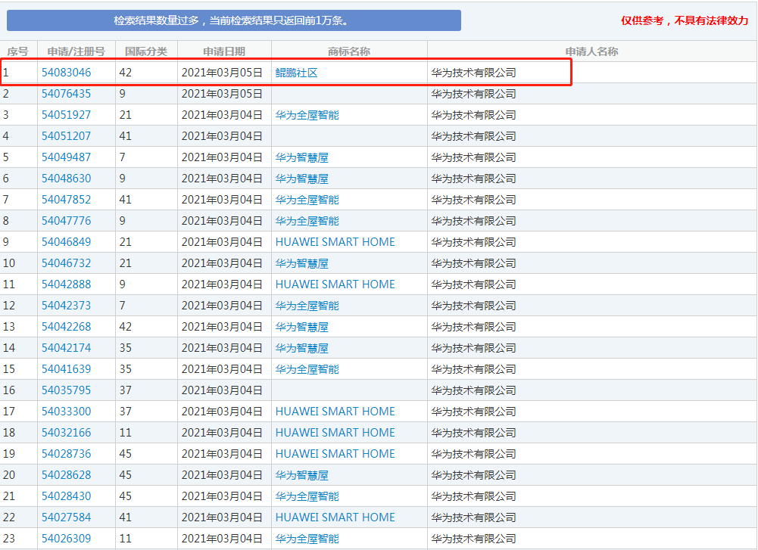Open application number 54042888
The image size is (758, 550).
click(66, 284)
